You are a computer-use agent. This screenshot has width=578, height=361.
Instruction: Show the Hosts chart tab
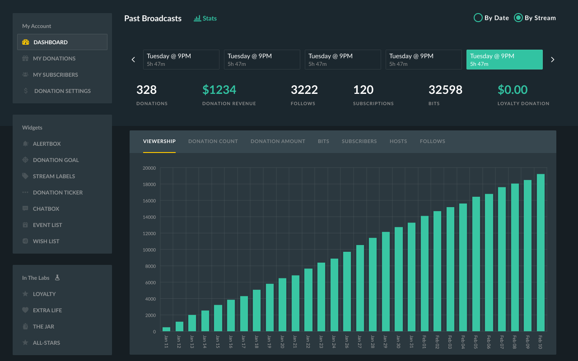click(x=398, y=141)
